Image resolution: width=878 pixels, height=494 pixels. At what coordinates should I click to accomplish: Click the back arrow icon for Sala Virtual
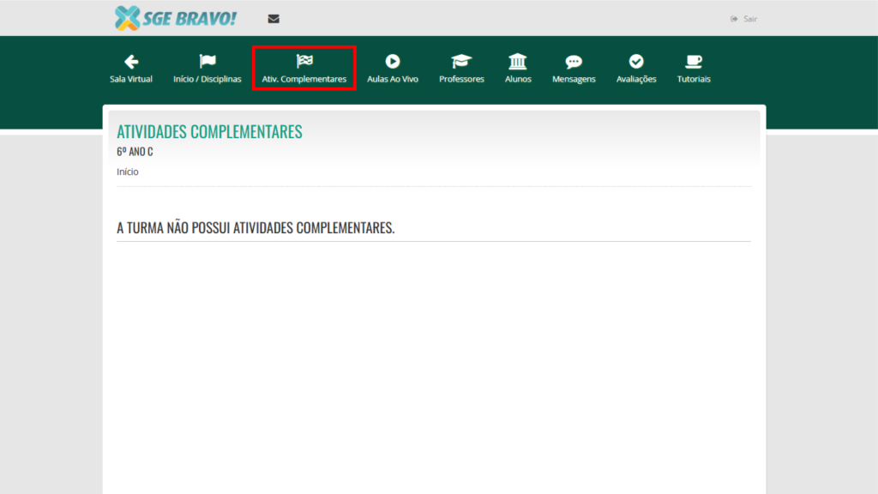[131, 62]
